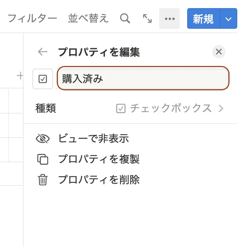
Task: Close the プロパティを編集 panel
Action: pyautogui.click(x=219, y=52)
